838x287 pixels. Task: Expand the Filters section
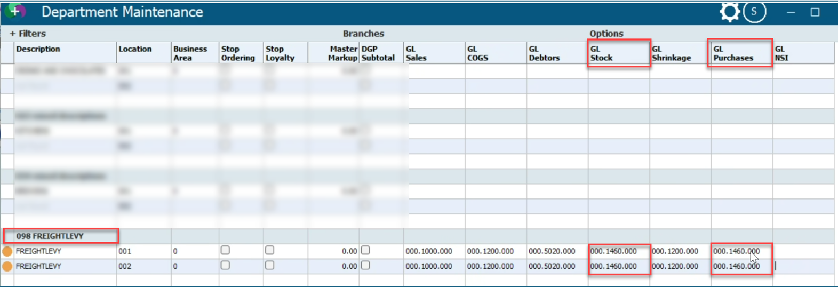pos(28,34)
